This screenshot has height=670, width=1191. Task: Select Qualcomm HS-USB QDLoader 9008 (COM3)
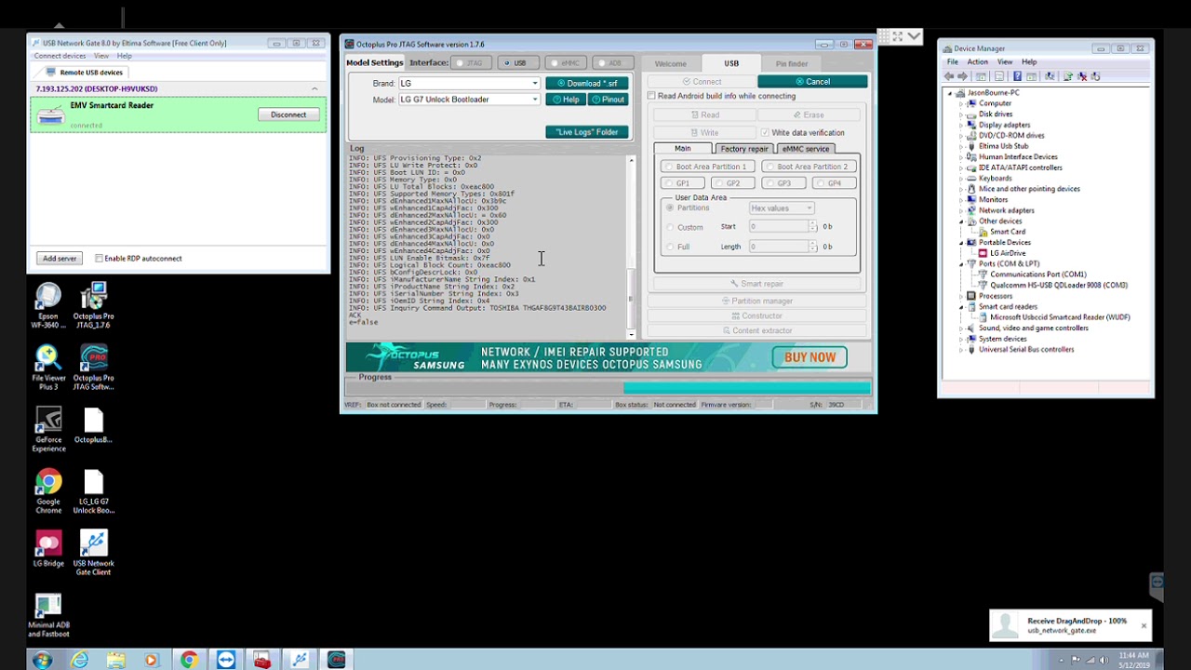click(1059, 286)
